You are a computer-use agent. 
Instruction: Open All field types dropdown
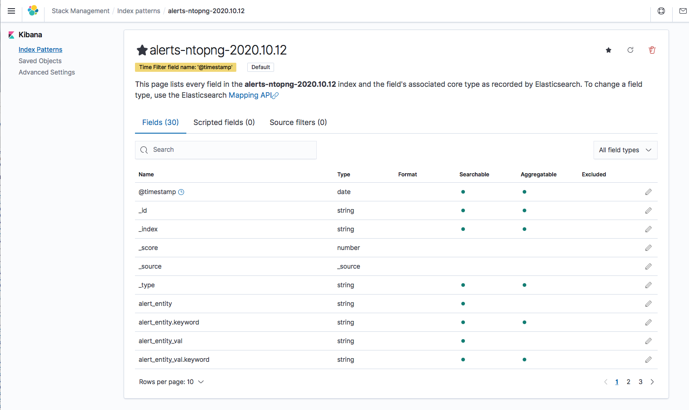[625, 150]
